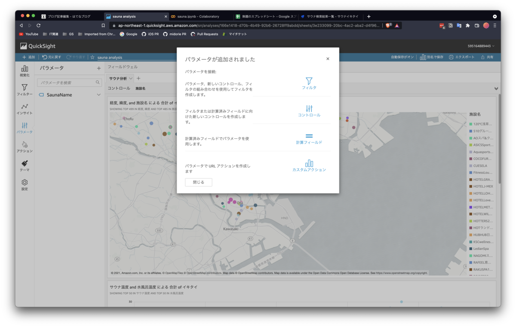Click the 計算フィールド equals icon in dialog
The height and width of the screenshot is (327, 516).
(x=309, y=136)
